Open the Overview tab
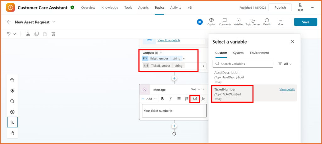 tap(88, 8)
